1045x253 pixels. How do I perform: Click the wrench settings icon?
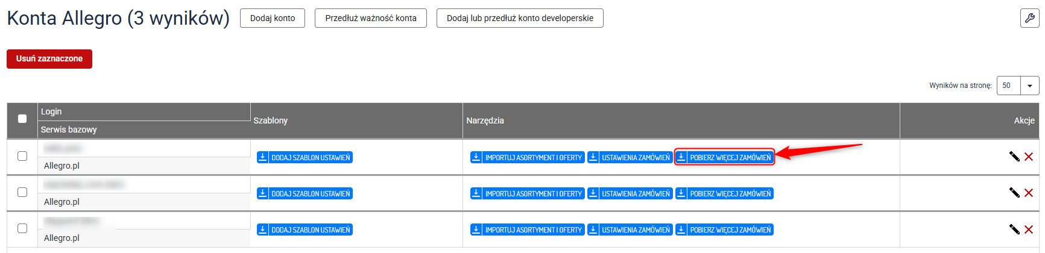pyautogui.click(x=1029, y=18)
